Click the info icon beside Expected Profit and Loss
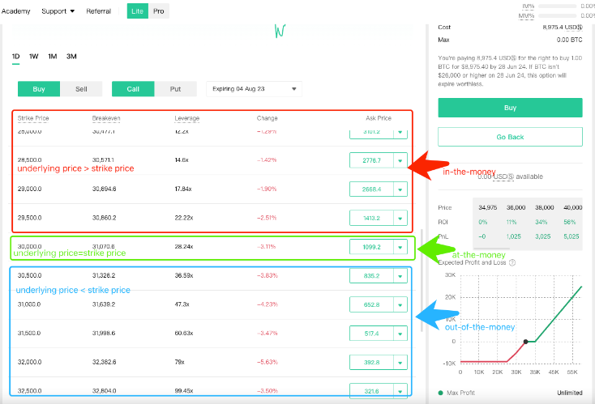Image resolution: width=595 pixels, height=404 pixels. [x=512, y=262]
